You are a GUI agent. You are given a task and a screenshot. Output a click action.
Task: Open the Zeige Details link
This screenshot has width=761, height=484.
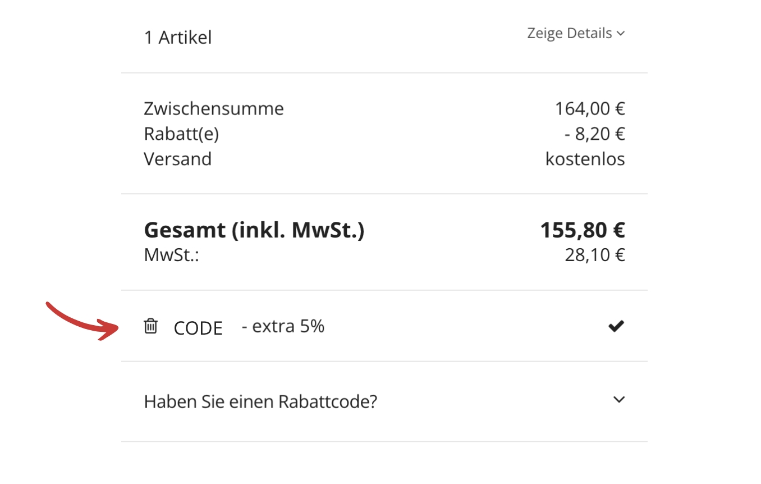(569, 34)
